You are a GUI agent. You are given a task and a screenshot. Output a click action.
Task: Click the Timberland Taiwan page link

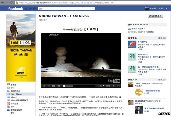(152, 91)
